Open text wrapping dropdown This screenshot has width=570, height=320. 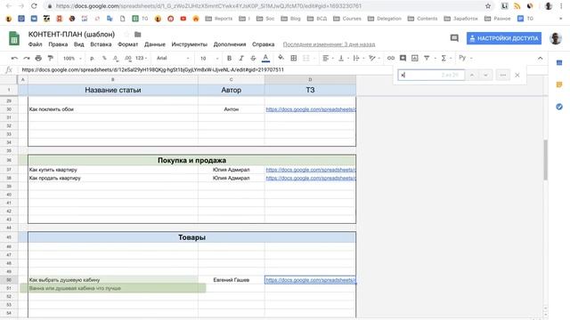[358, 58]
